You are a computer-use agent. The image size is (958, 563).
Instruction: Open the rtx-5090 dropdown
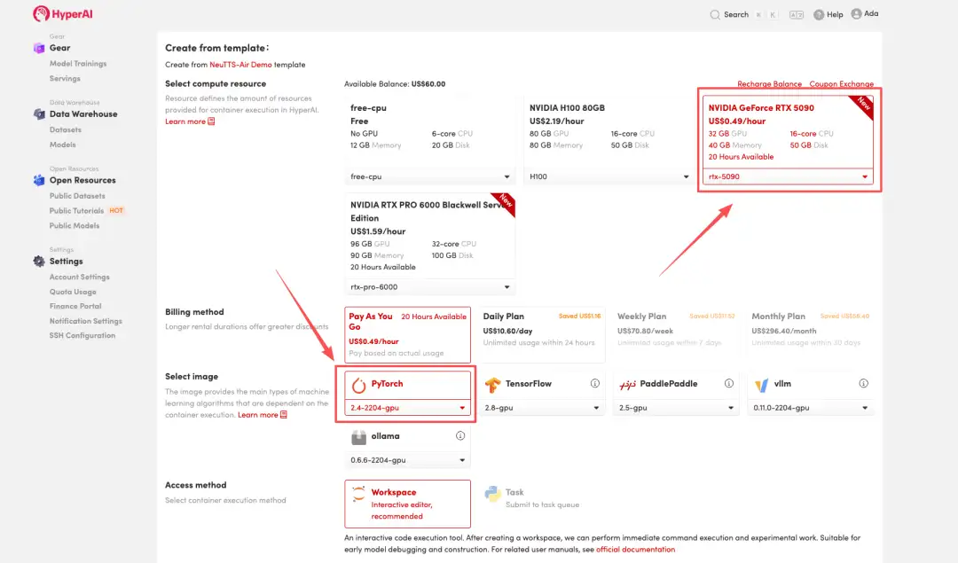pos(788,176)
